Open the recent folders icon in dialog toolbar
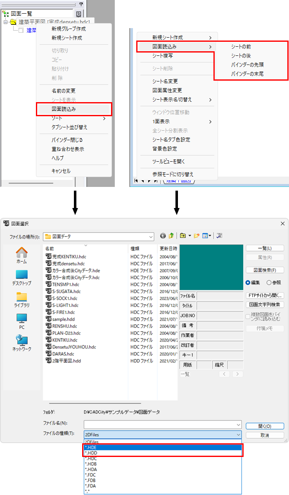The height and width of the screenshot is (495, 289). pyautogui.click(x=183, y=236)
